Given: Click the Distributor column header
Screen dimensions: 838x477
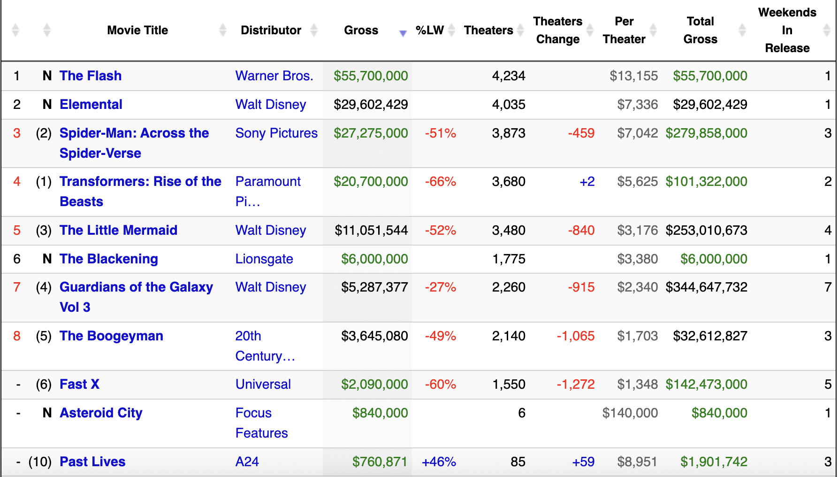Looking at the screenshot, I should pyautogui.click(x=271, y=30).
